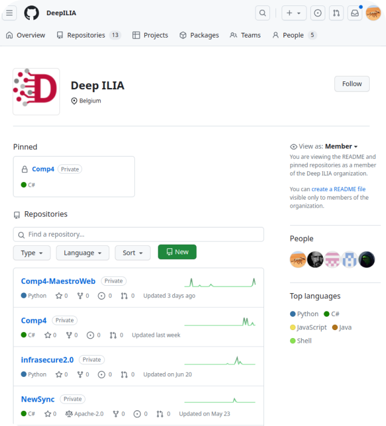
Task: View infrasecure2.0 activity sparkline graph
Action: tap(220, 361)
